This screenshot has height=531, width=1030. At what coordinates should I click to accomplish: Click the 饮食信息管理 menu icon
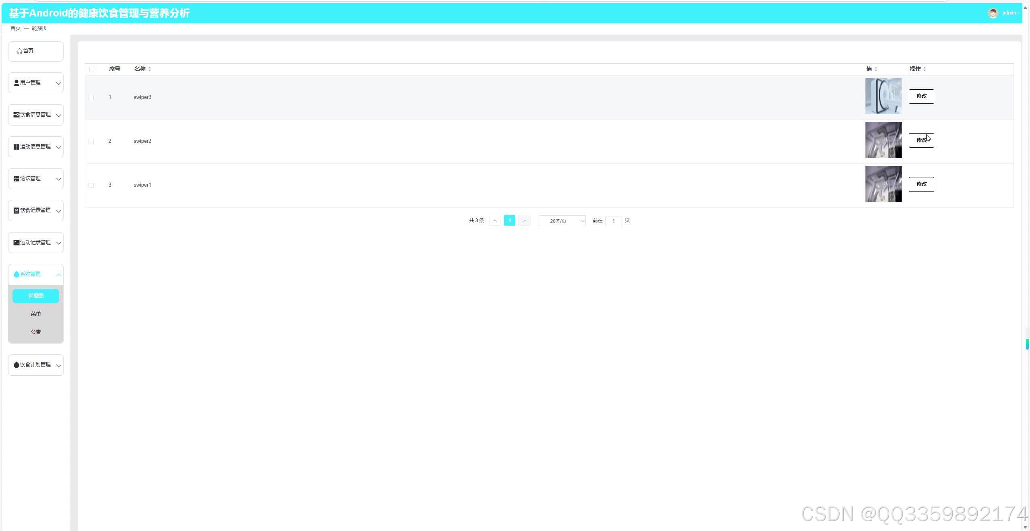[16, 115]
